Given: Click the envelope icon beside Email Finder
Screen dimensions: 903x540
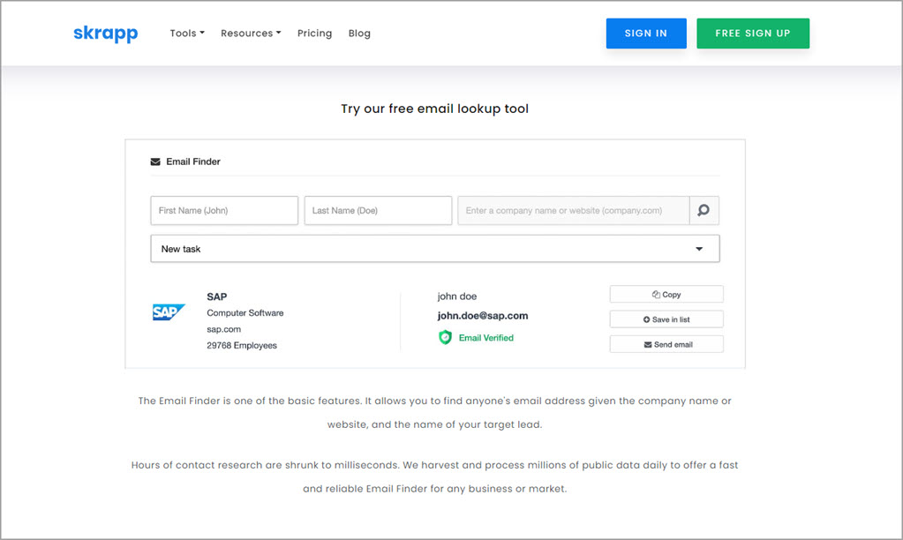Looking at the screenshot, I should [156, 162].
